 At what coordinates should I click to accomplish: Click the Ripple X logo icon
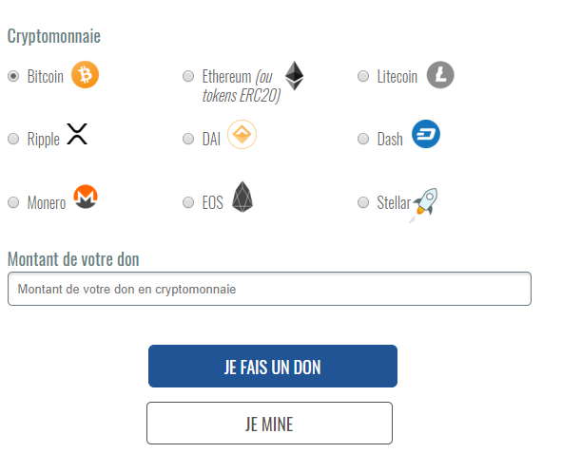(x=77, y=134)
